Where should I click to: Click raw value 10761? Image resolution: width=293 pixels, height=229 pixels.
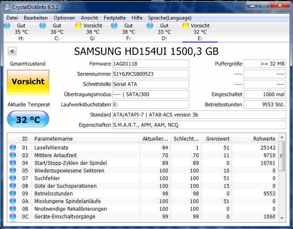coord(268,163)
